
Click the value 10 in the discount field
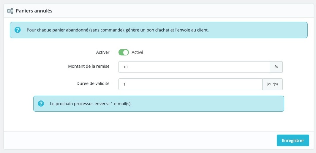click(x=125, y=67)
